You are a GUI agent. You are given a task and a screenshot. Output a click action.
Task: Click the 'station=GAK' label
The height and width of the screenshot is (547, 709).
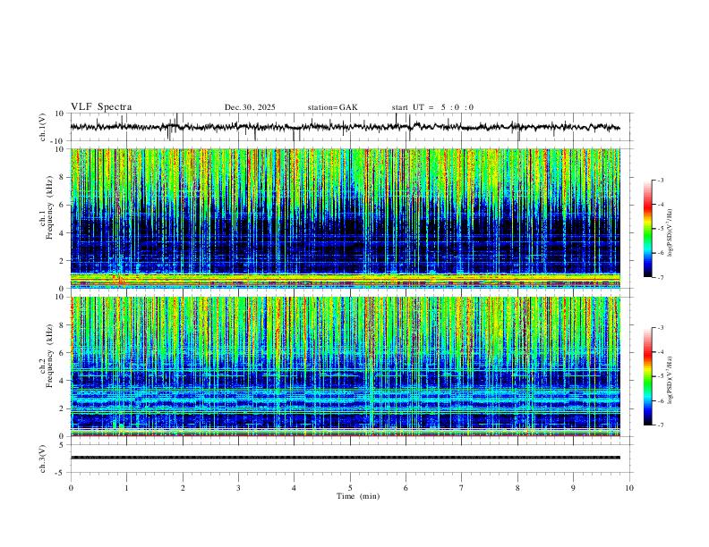pyautogui.click(x=333, y=107)
